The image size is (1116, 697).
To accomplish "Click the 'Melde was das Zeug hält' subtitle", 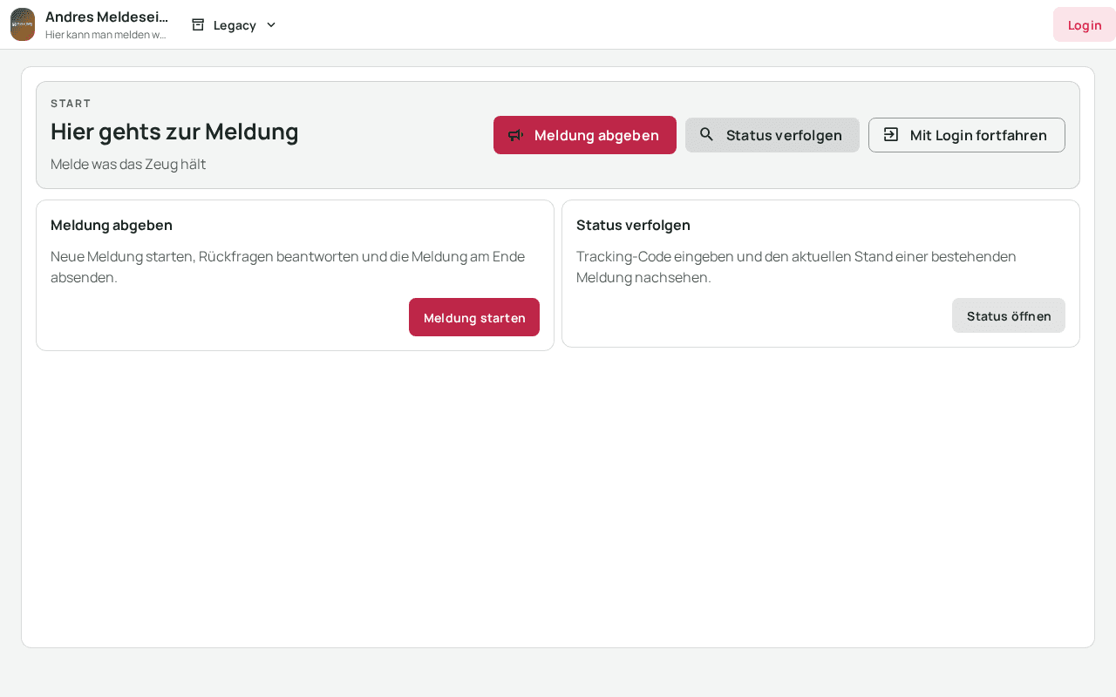I will (128, 164).
